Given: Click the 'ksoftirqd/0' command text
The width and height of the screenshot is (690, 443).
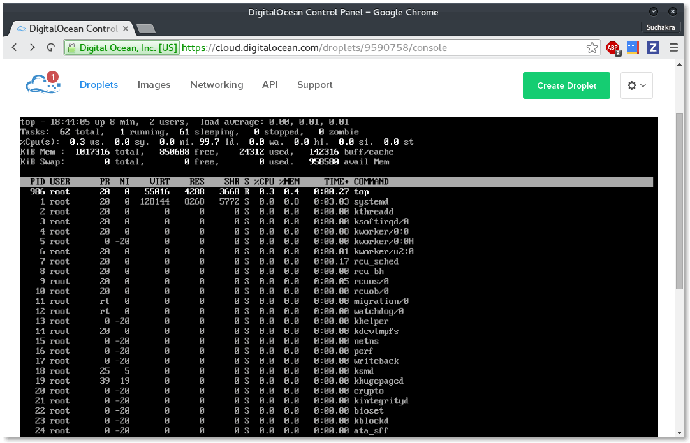Looking at the screenshot, I should click(381, 222).
